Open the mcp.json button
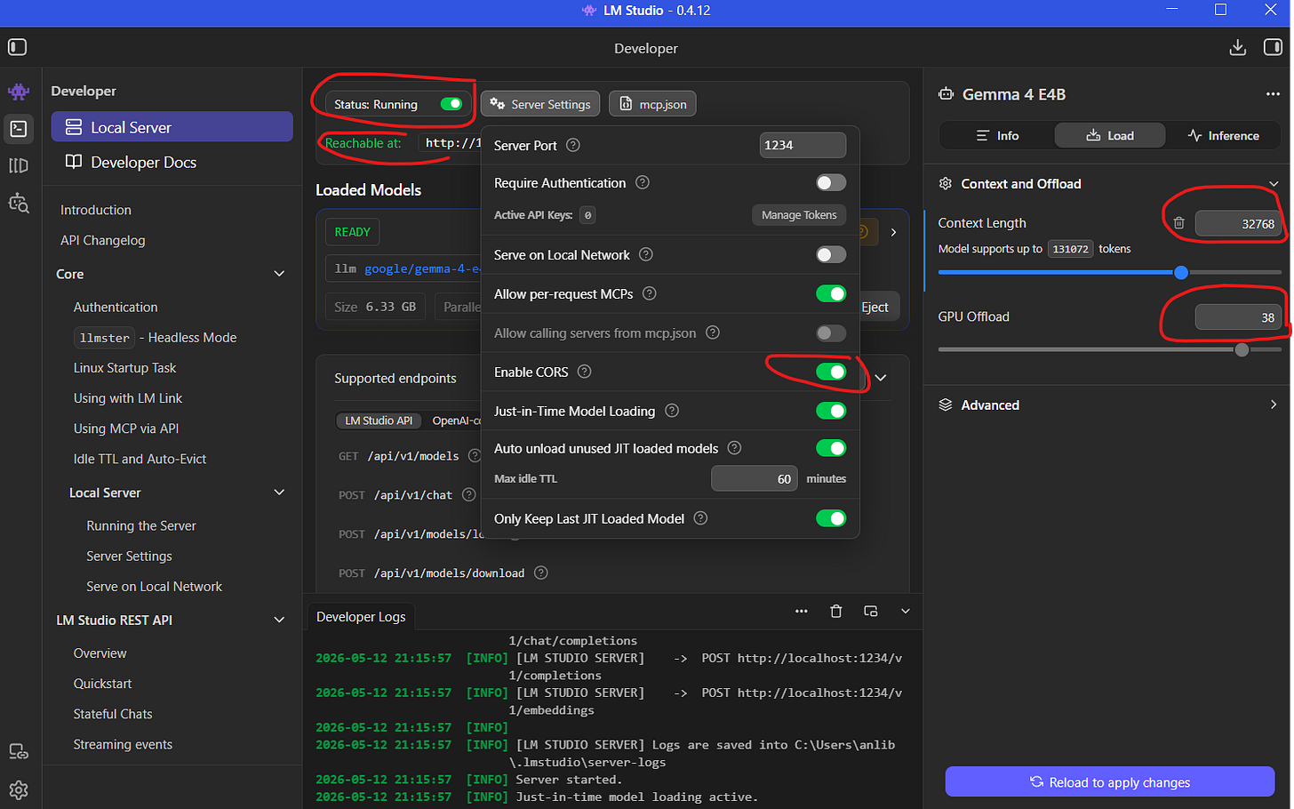The height and width of the screenshot is (809, 1294). click(x=652, y=104)
